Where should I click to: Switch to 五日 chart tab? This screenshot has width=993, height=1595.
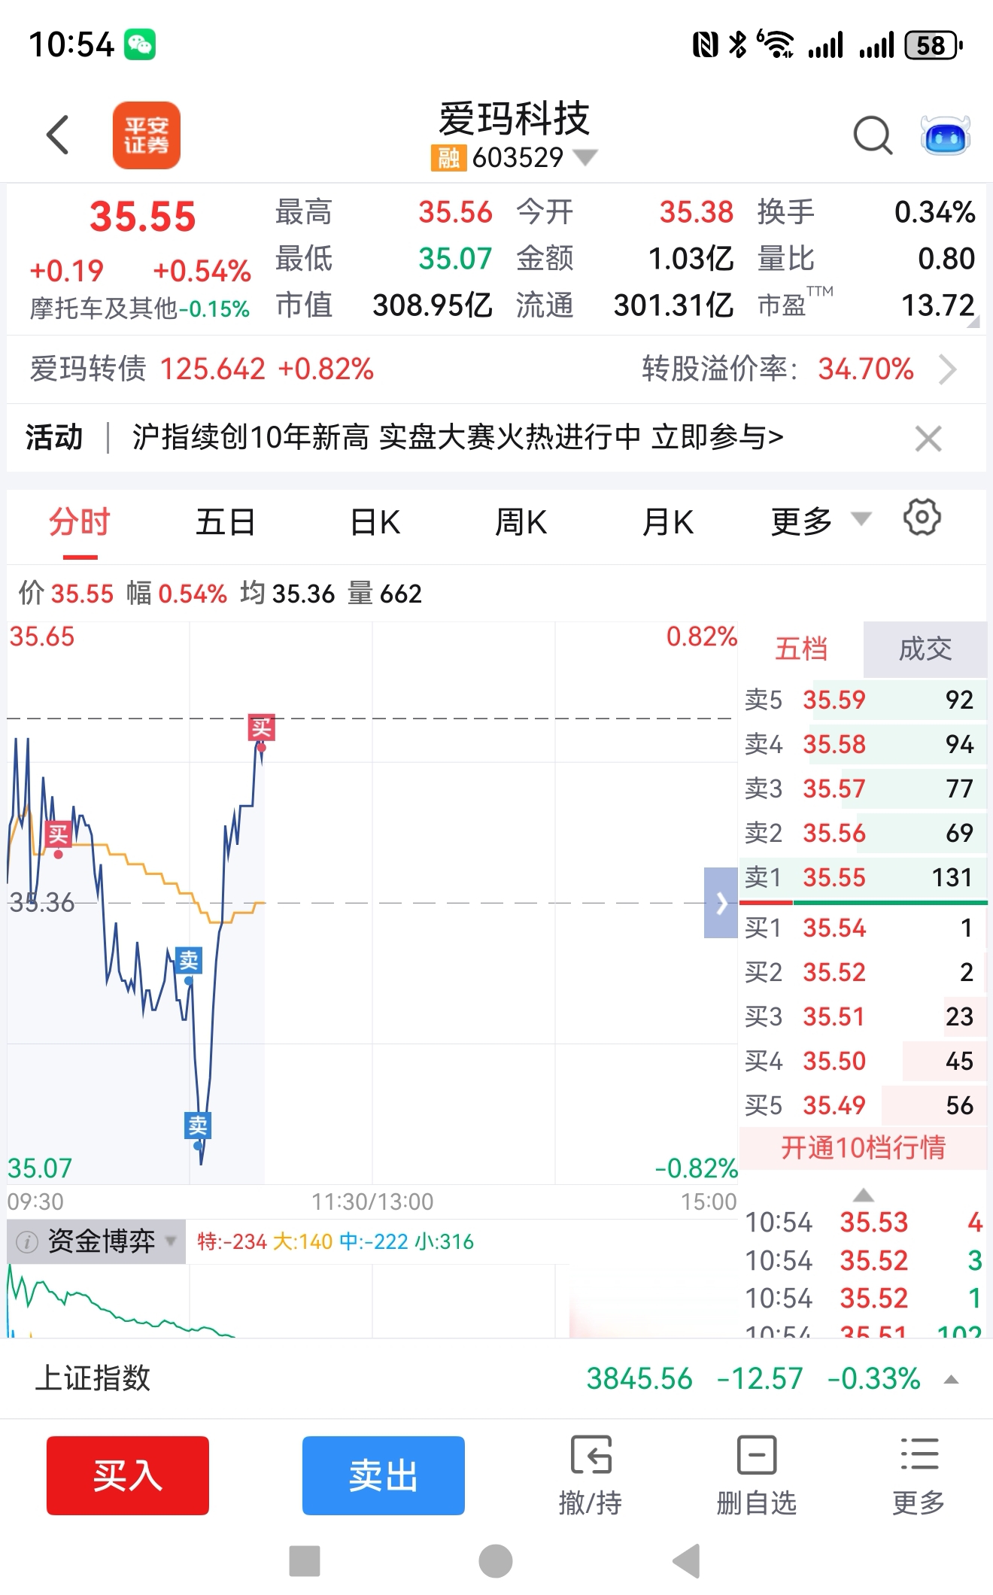coord(225,522)
